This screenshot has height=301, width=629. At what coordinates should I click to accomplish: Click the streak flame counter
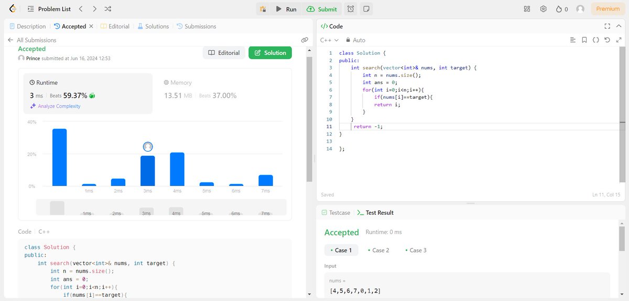pos(562,9)
